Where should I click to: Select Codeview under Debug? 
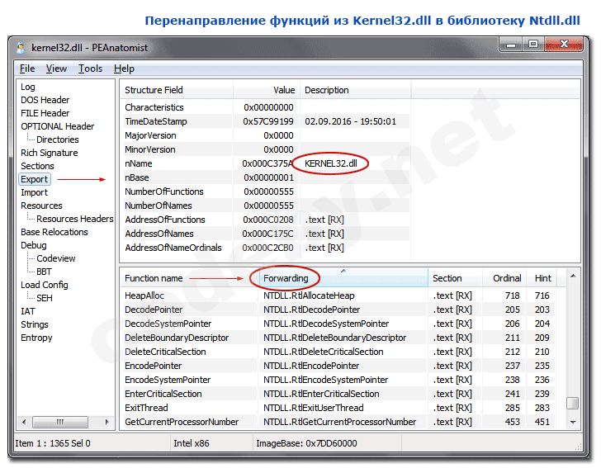55,258
